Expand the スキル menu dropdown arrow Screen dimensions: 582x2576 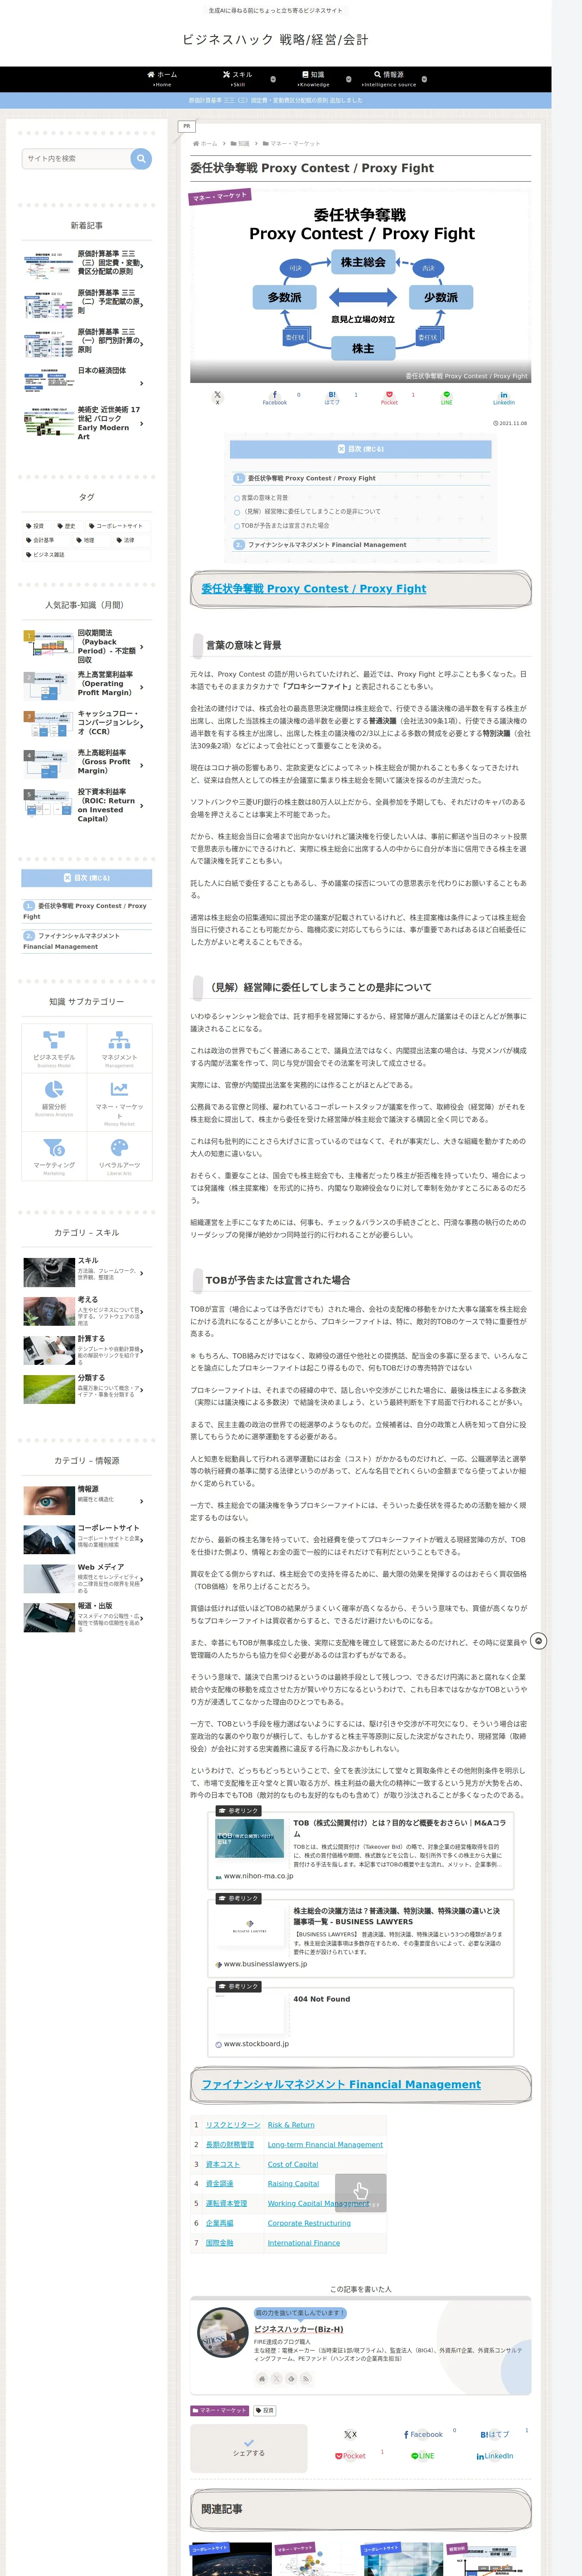pyautogui.click(x=273, y=79)
